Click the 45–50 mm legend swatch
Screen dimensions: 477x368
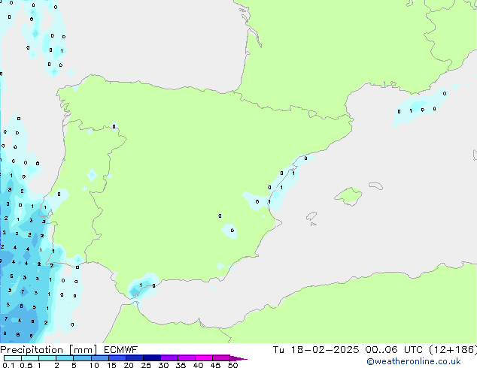click(221, 358)
